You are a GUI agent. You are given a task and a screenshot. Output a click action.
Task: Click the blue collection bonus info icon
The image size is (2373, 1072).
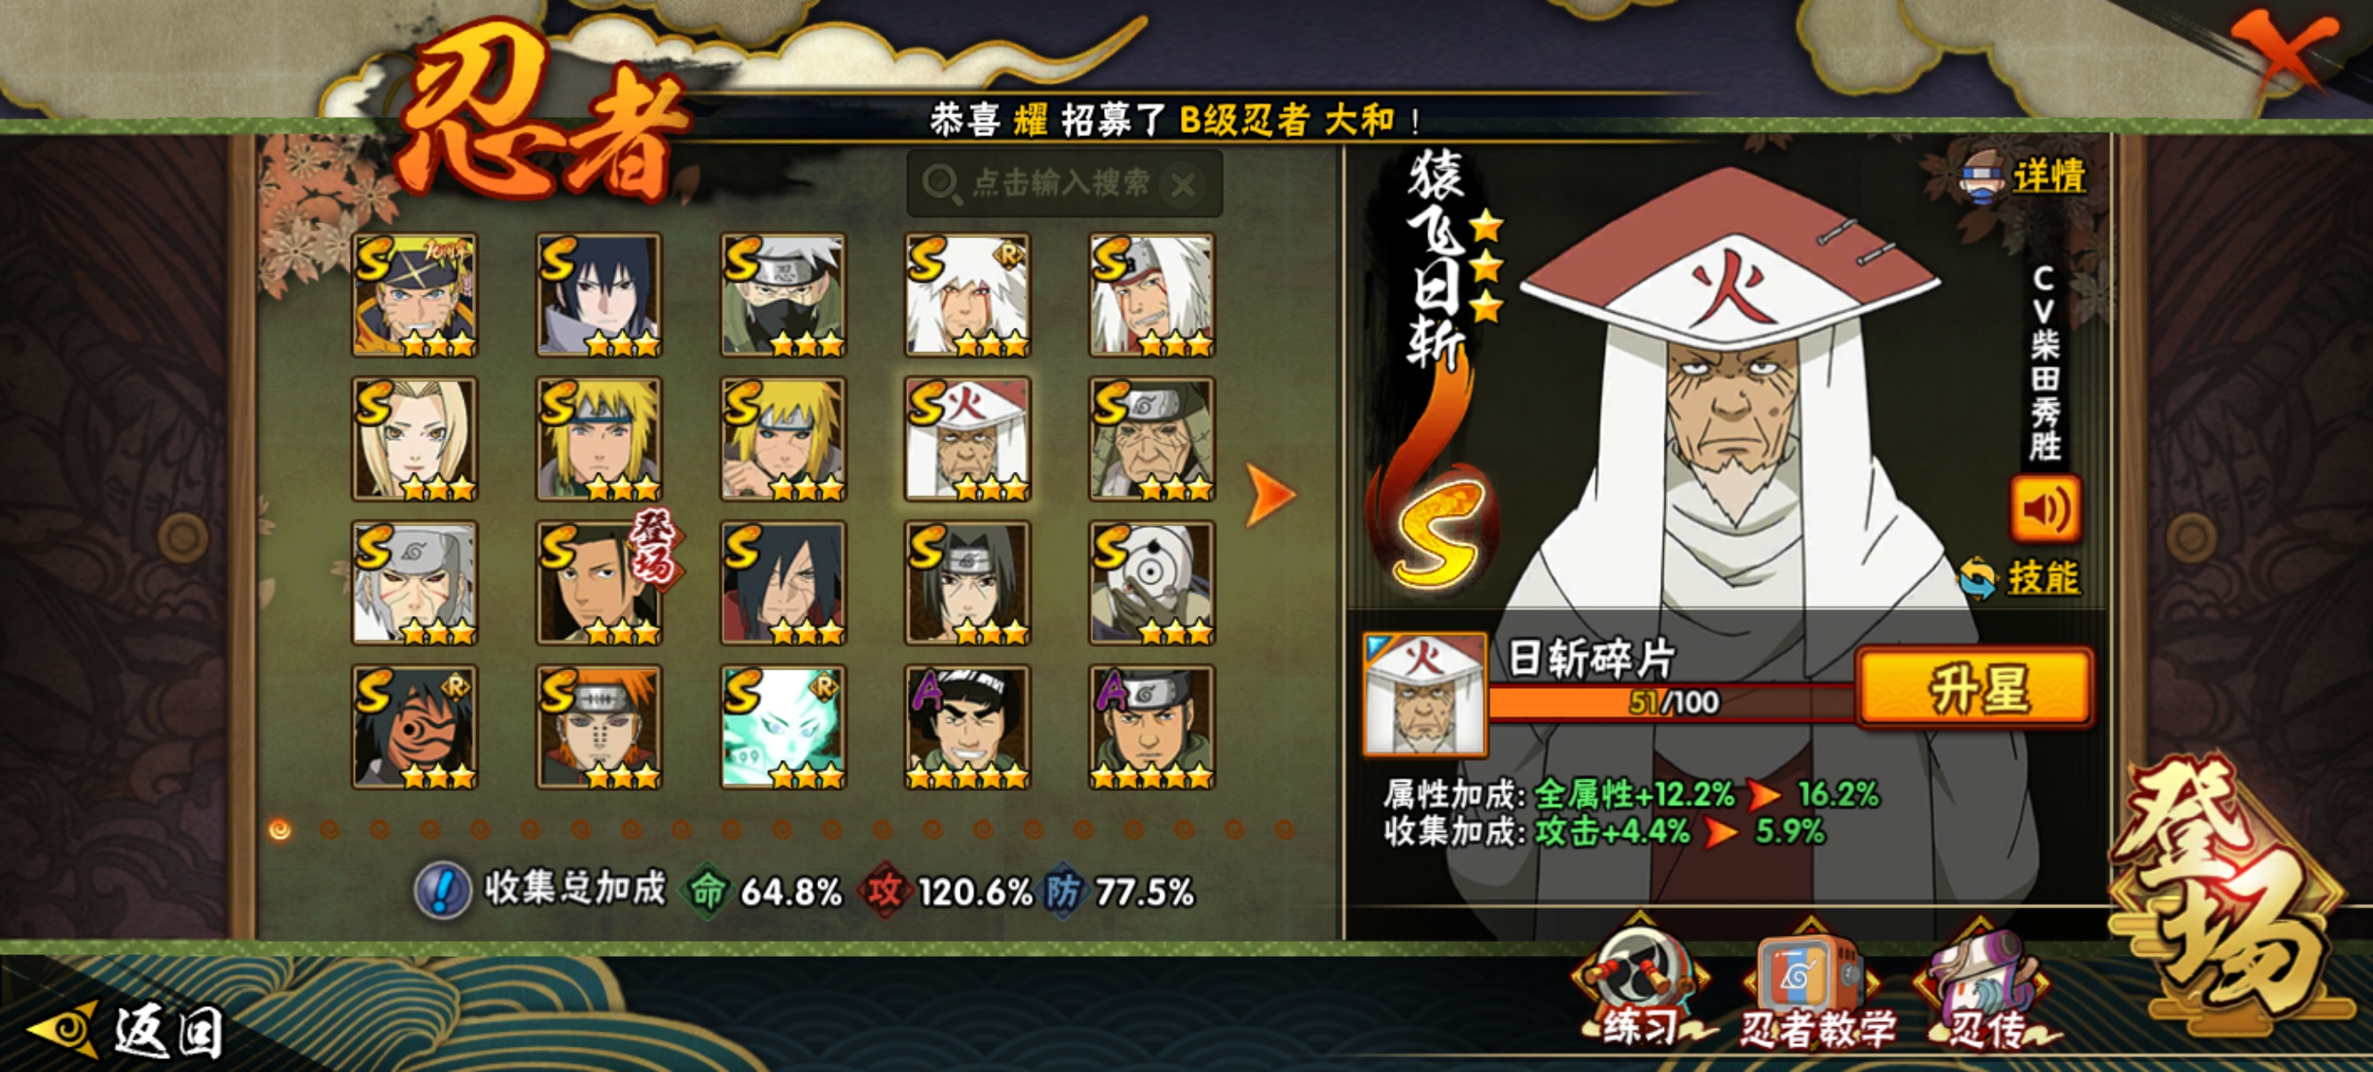click(442, 891)
